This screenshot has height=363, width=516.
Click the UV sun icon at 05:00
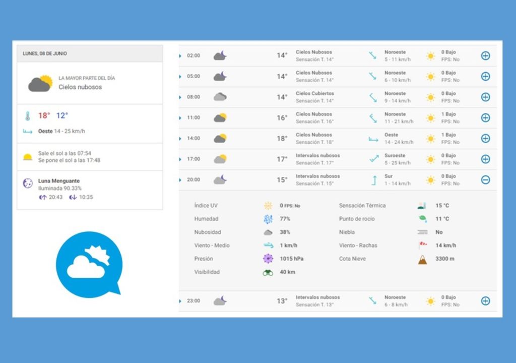tap(430, 77)
